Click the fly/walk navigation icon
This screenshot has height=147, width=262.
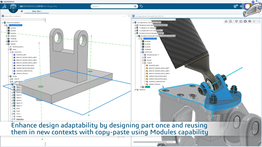[226, 21]
